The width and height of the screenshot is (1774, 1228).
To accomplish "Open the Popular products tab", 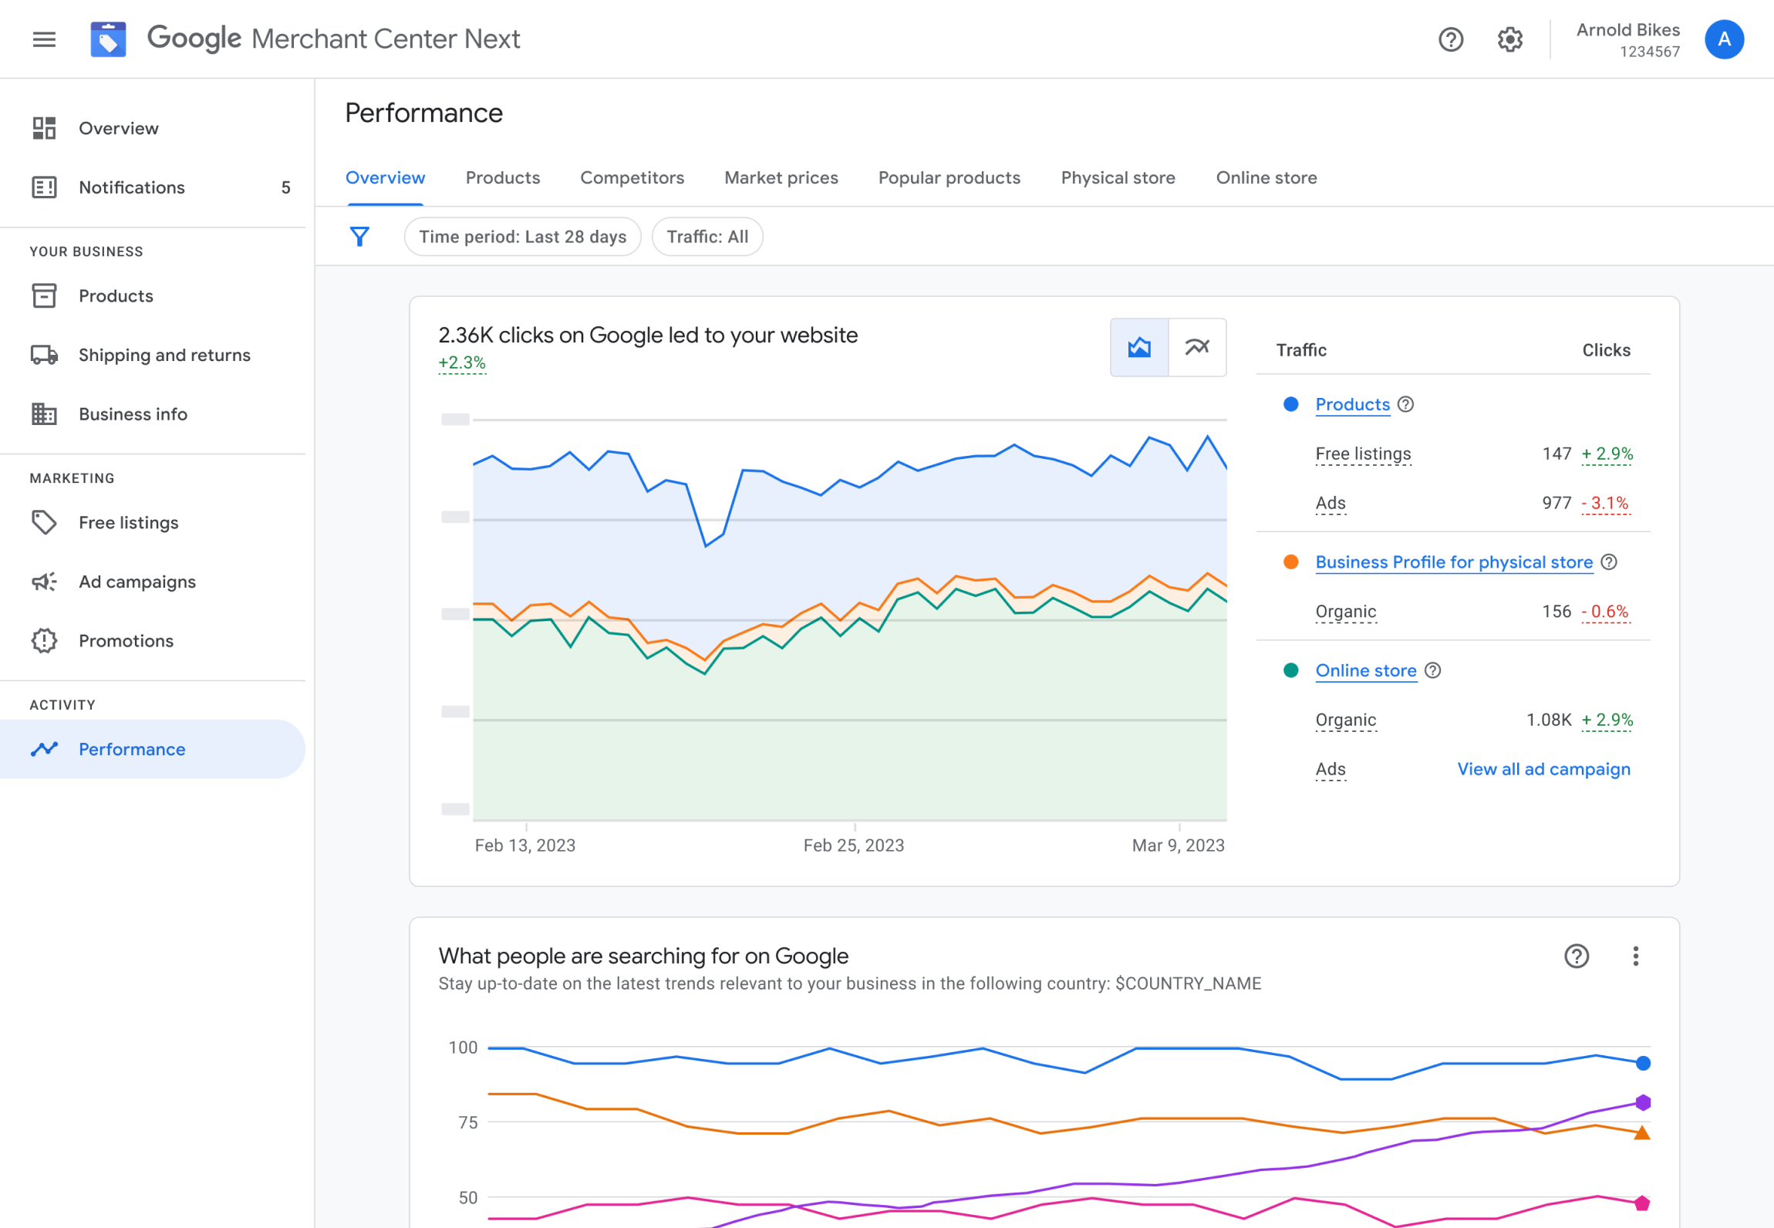I will coord(949,178).
